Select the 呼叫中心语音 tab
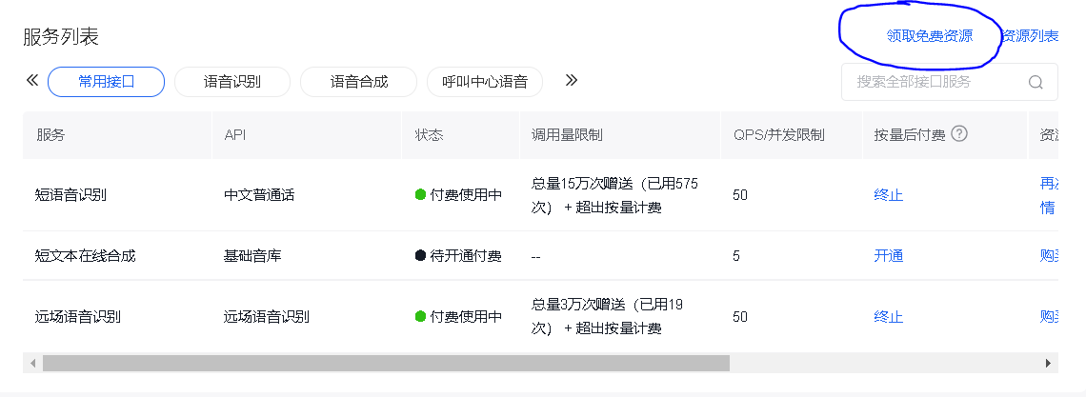This screenshot has width=1086, height=397. (x=485, y=82)
